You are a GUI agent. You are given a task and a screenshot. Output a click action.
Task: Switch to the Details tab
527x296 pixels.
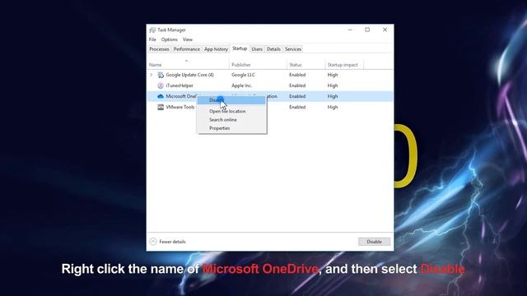(273, 49)
